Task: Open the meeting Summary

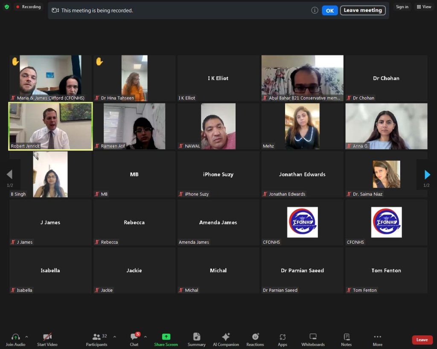Action: coord(196,339)
